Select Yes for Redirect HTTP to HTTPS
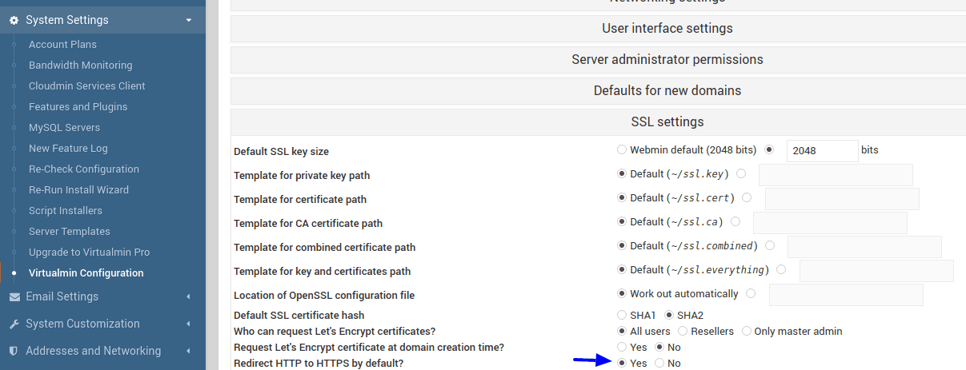This screenshot has width=966, height=370. (622, 363)
